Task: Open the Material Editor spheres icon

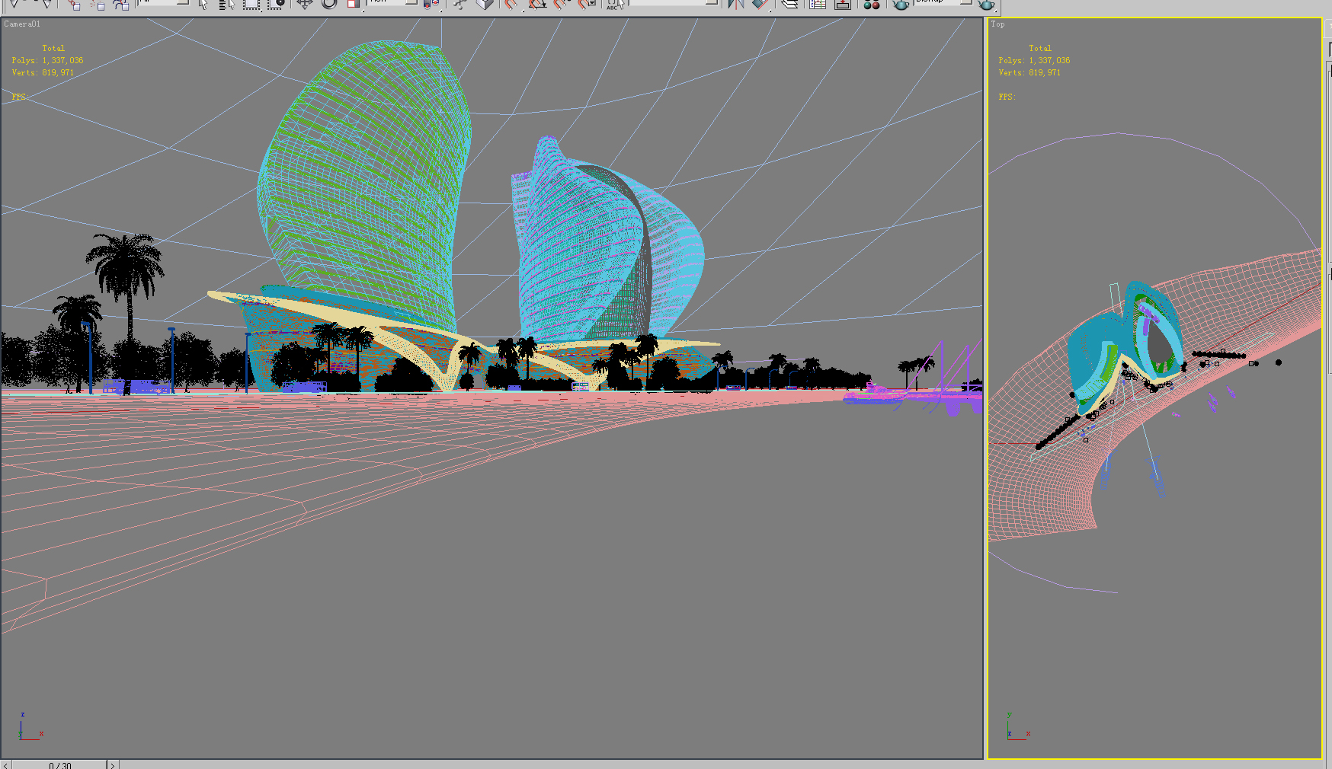Action: tap(872, 4)
